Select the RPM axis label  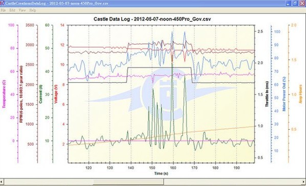pyautogui.click(x=21, y=94)
